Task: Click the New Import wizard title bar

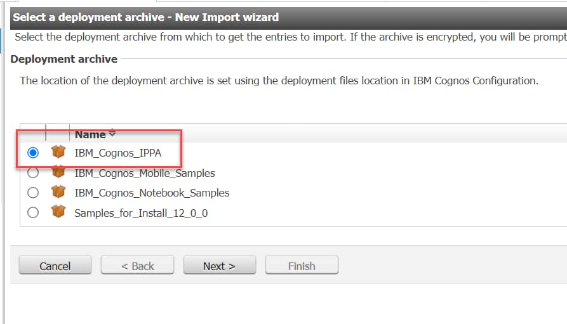Action: (146, 17)
